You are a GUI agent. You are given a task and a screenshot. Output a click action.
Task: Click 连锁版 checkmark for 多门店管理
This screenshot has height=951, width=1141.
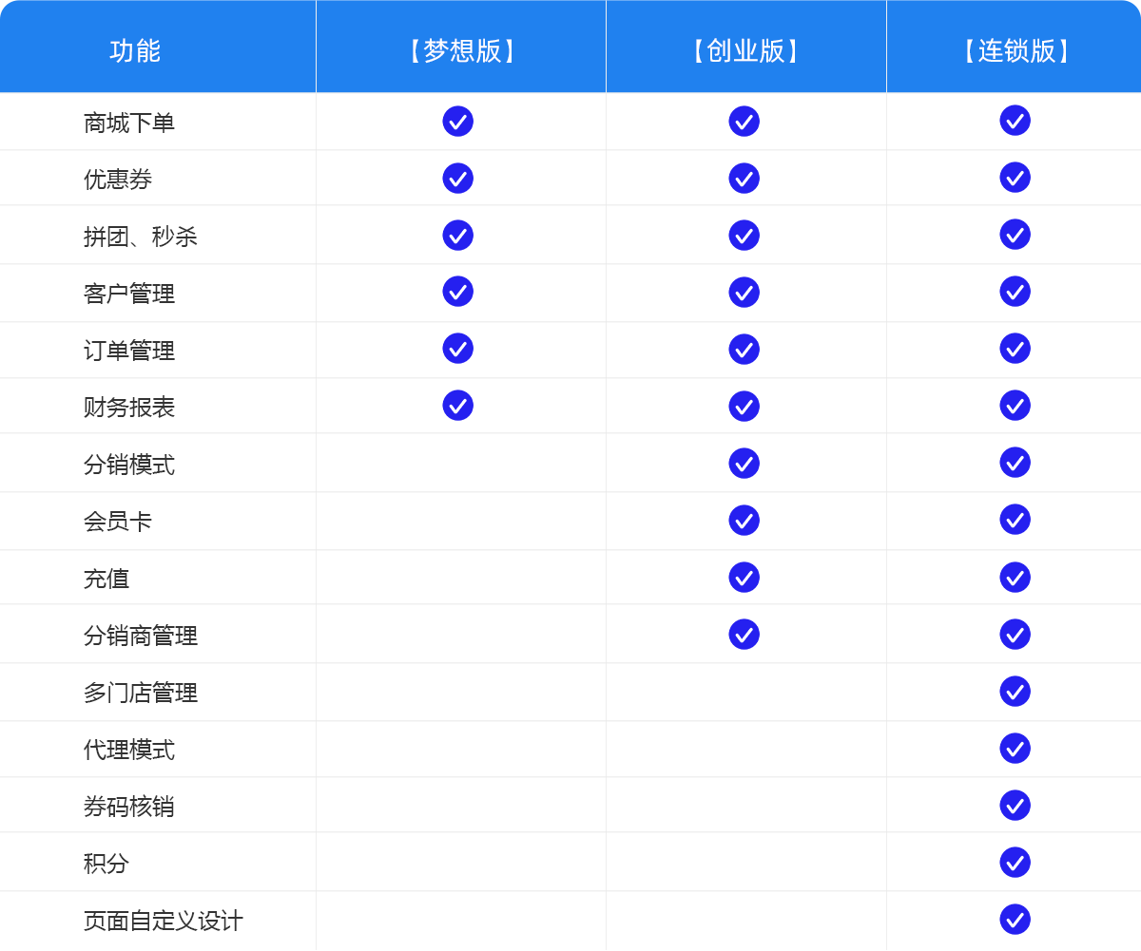[1015, 692]
